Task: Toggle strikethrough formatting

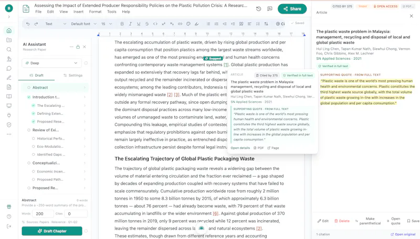Action: click(147, 24)
